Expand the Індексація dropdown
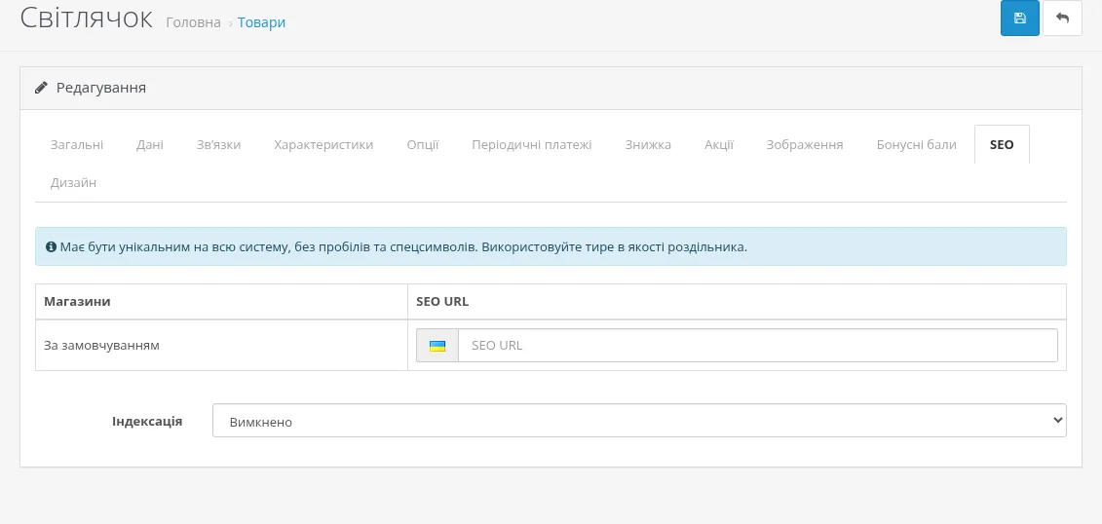1102x524 pixels. pyautogui.click(x=639, y=421)
